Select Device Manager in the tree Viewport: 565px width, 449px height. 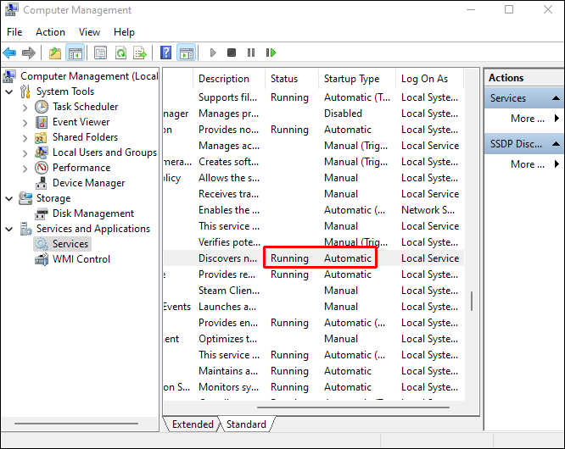point(88,183)
